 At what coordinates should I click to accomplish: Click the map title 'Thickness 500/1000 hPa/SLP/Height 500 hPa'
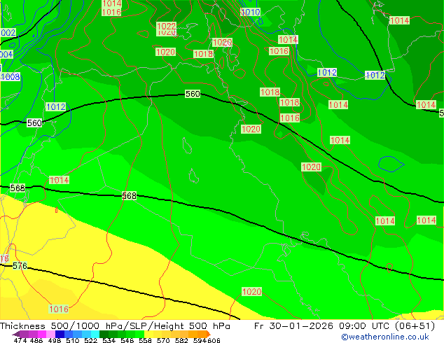[115, 326]
